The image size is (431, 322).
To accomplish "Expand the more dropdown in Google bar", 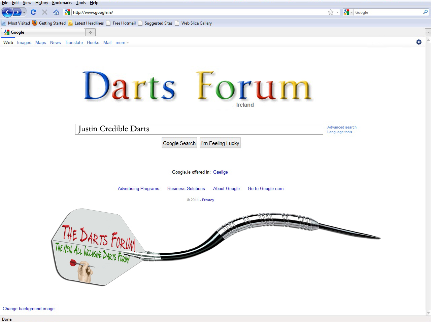I will click(122, 43).
